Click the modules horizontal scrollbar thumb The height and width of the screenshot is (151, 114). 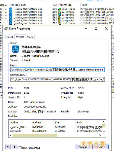[x=35, y=135]
